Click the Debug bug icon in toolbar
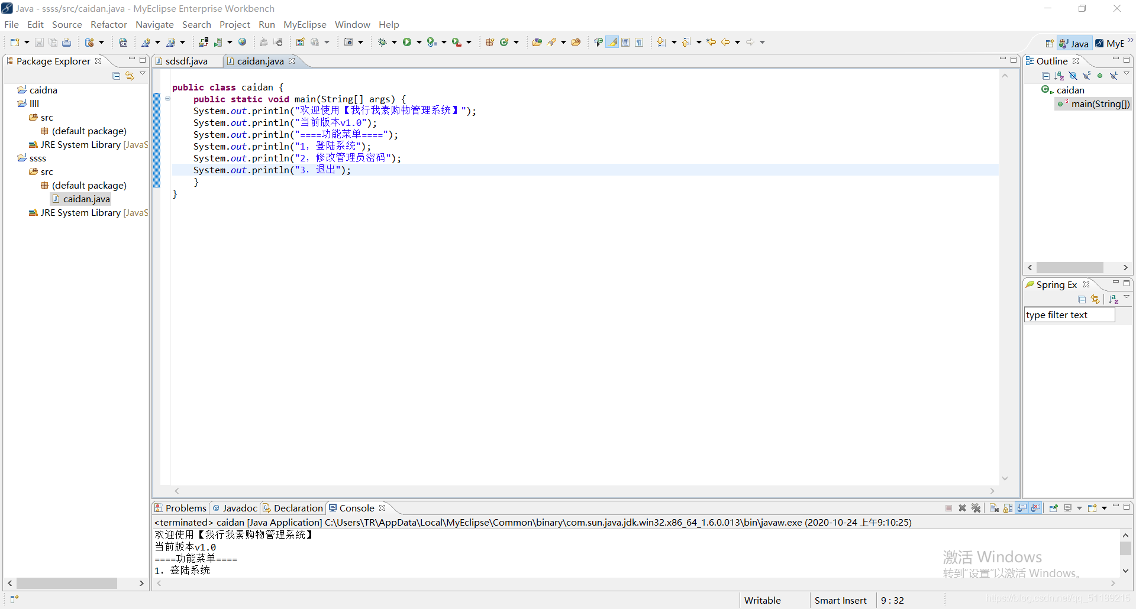This screenshot has height=609, width=1136. pos(382,42)
